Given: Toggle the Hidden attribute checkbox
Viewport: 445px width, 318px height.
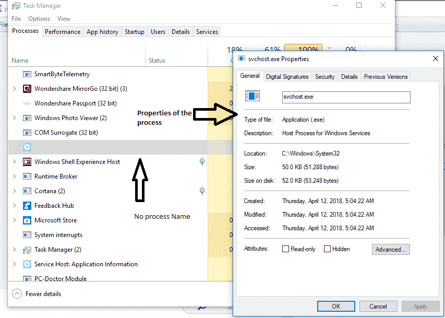Looking at the screenshot, I should [327, 249].
